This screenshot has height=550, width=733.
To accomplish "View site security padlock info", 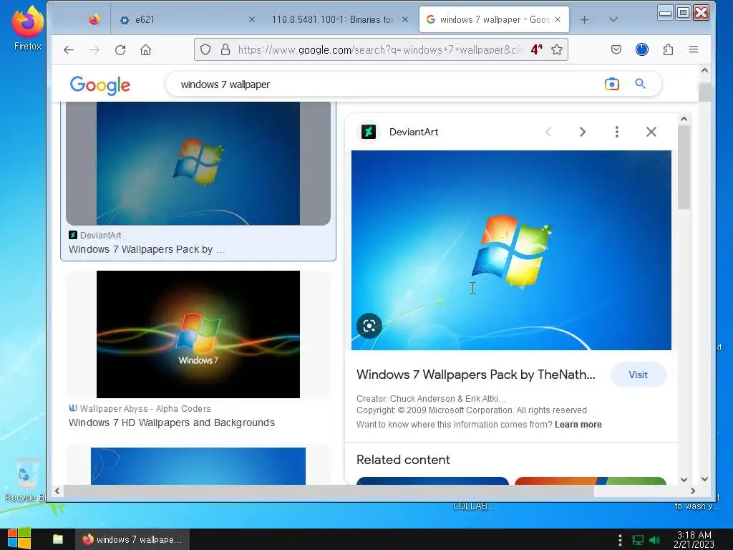I will coord(225,49).
